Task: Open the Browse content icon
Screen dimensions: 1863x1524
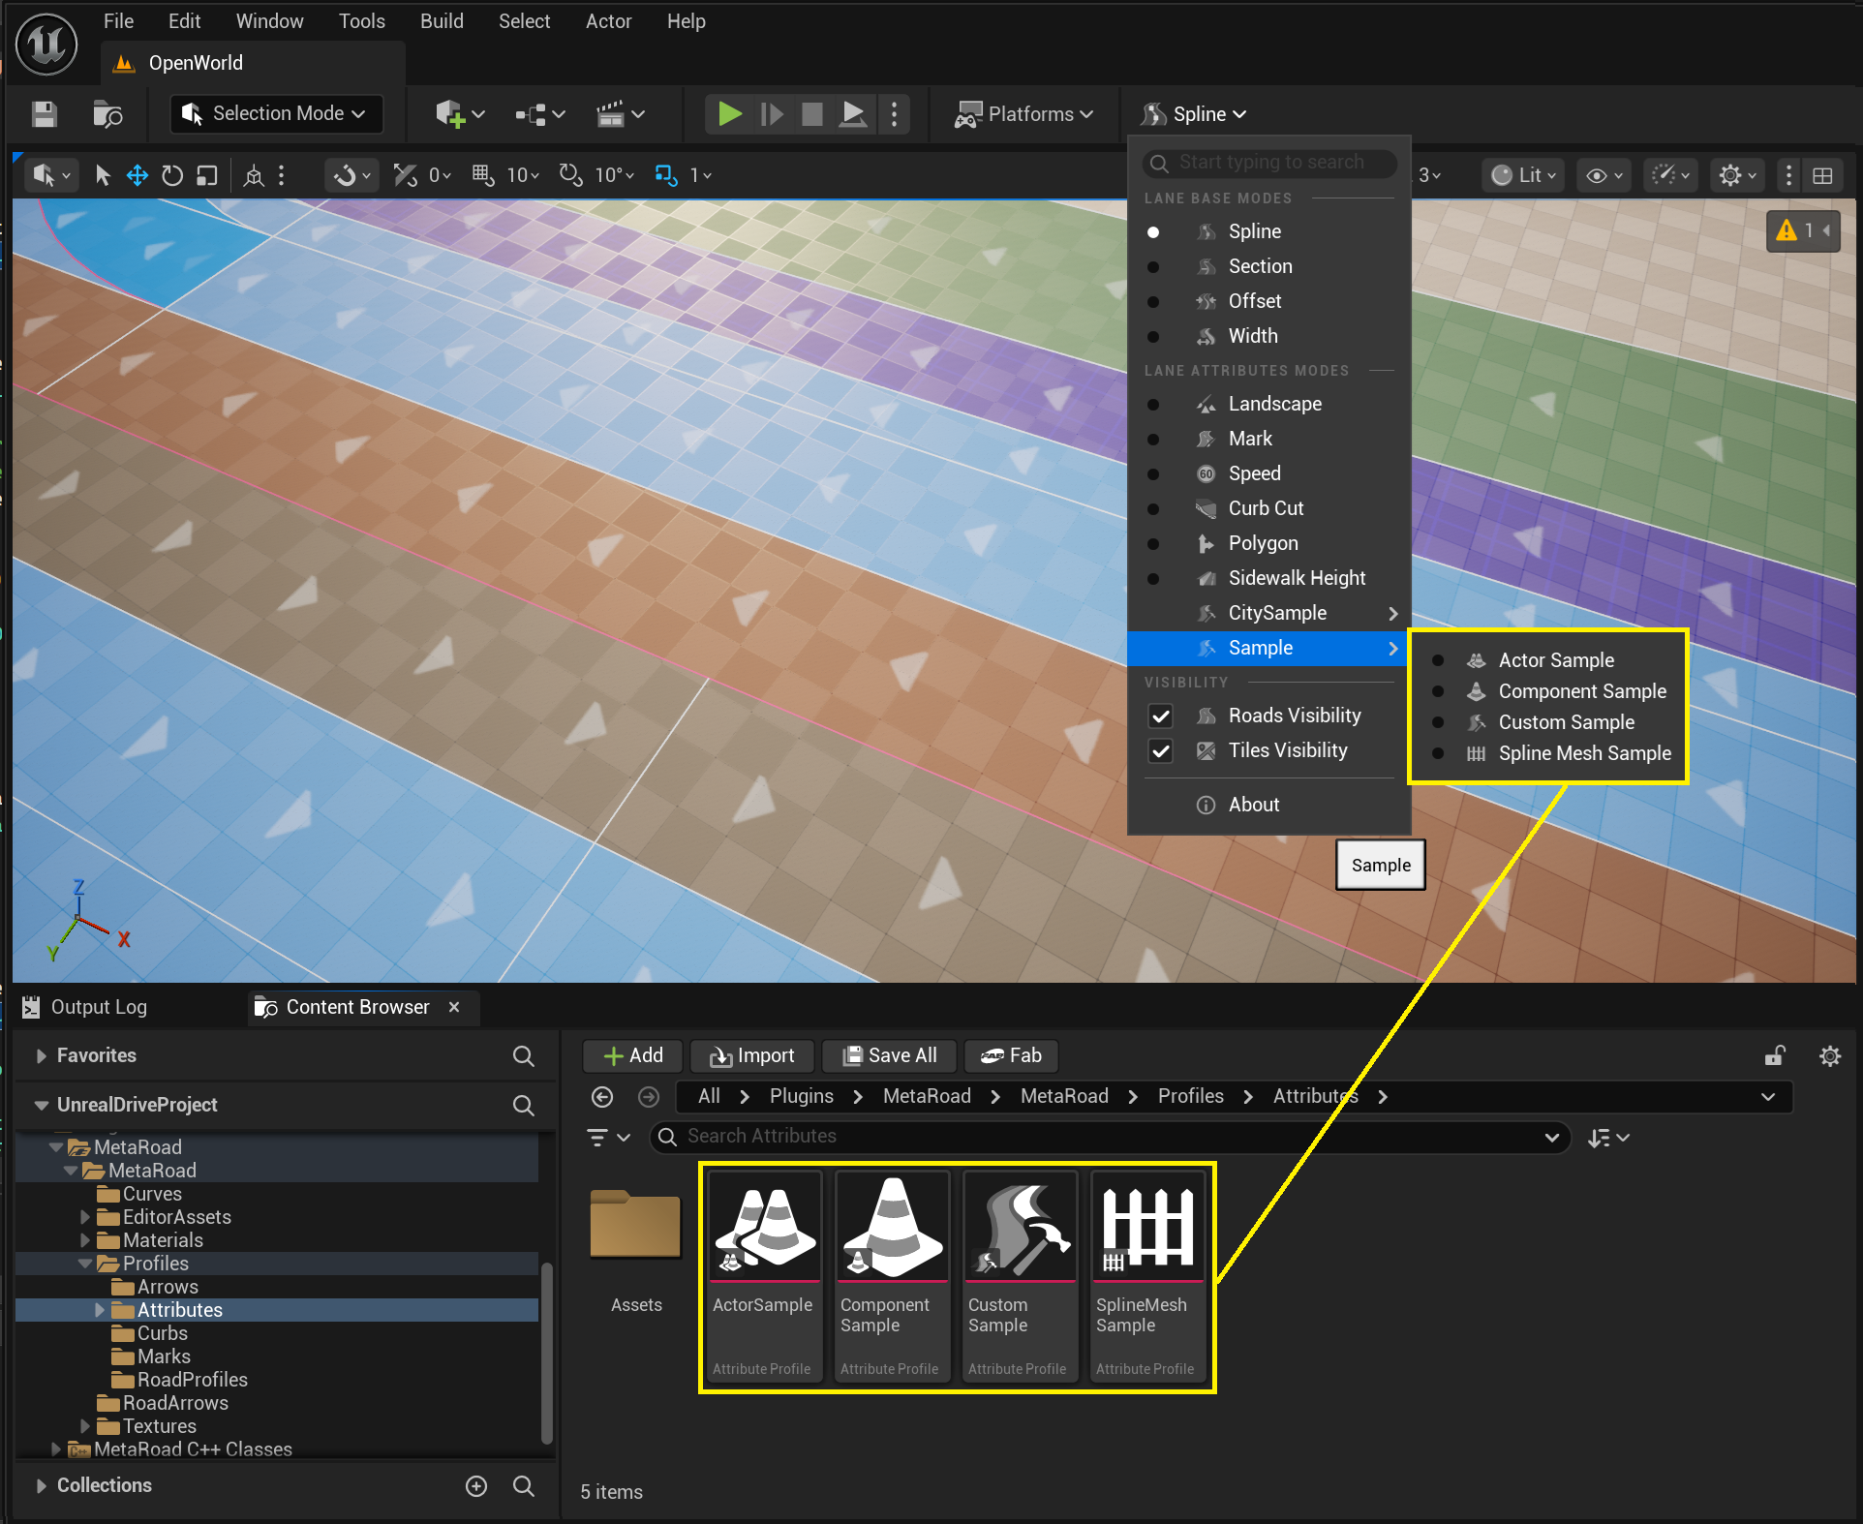Action: [x=107, y=114]
